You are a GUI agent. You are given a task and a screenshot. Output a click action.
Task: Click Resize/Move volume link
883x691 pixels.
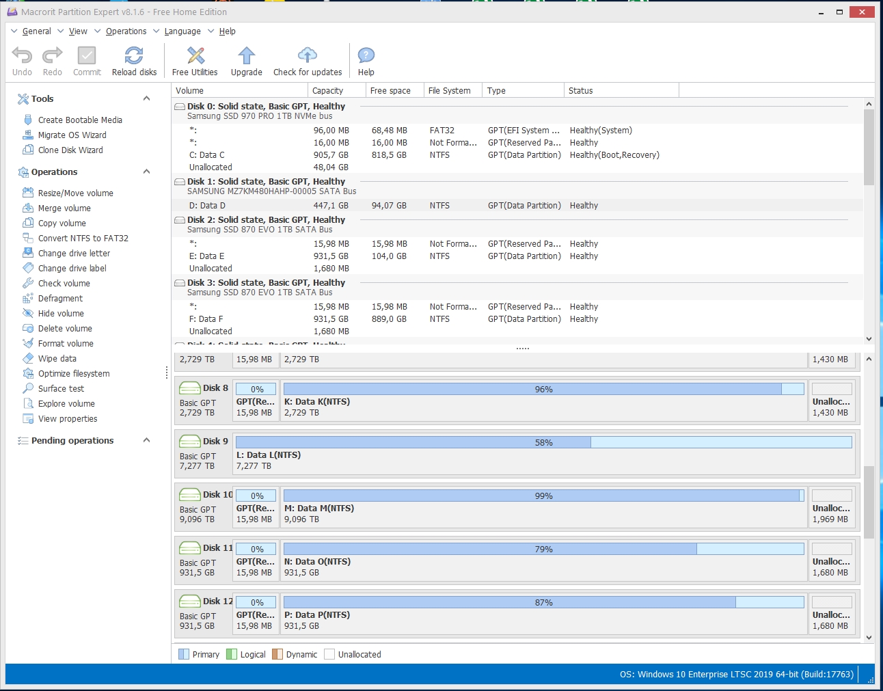(75, 193)
